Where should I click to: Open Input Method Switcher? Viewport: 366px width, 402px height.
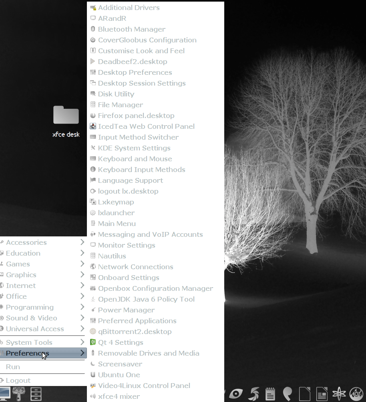(x=155, y=137)
